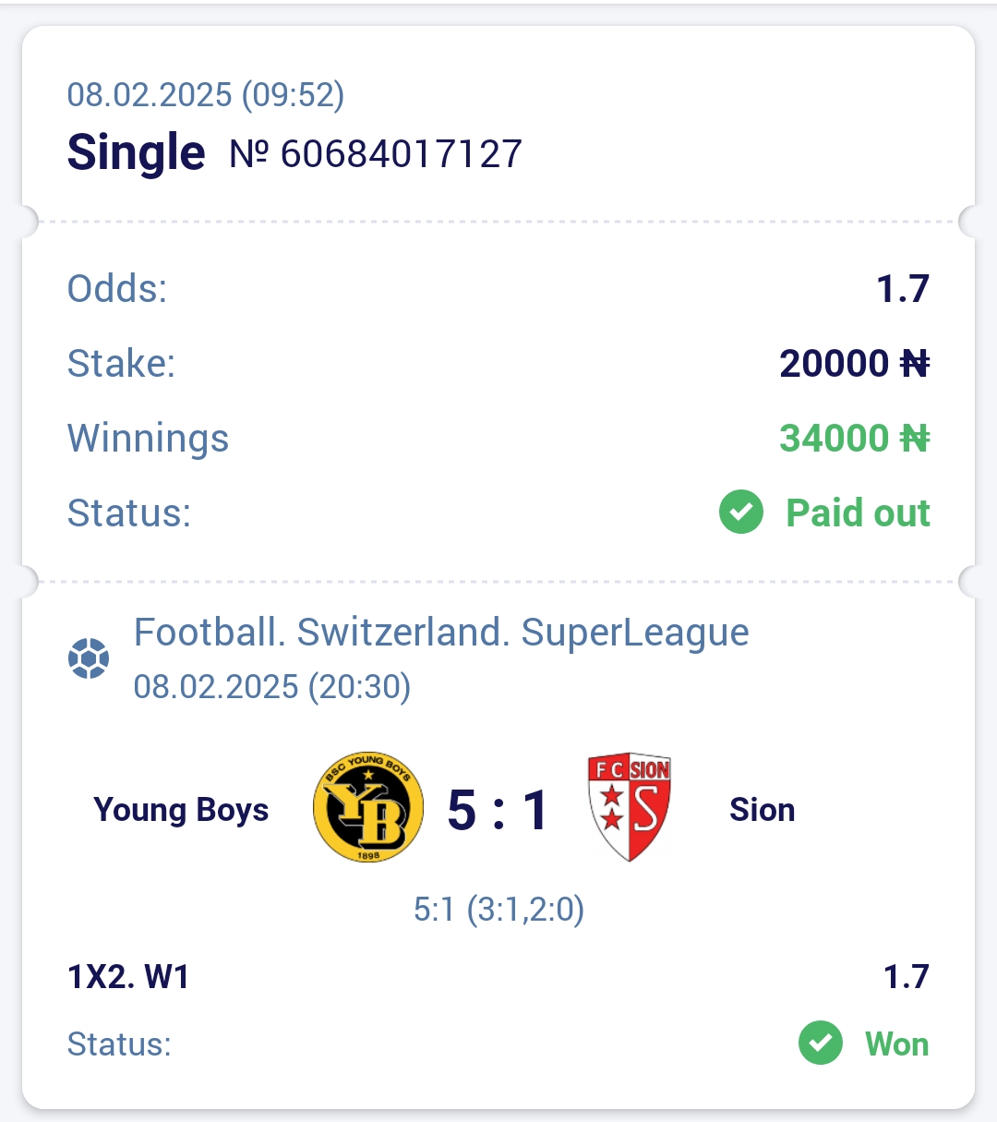The height and width of the screenshot is (1122, 997).
Task: Click the Won status text
Action: [896, 1044]
